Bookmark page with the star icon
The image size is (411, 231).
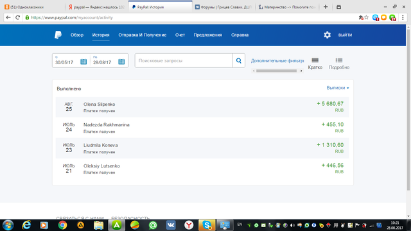tap(367, 17)
